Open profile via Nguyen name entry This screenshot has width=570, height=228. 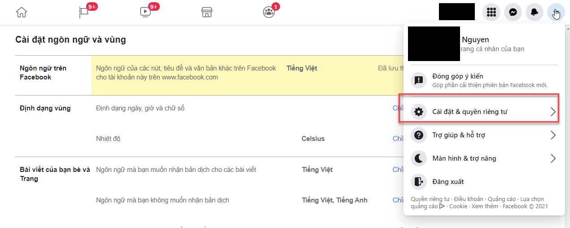[484, 44]
